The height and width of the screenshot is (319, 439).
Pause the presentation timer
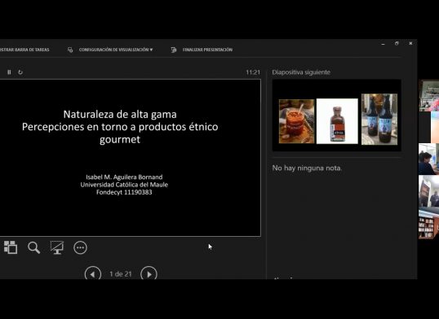point(9,72)
